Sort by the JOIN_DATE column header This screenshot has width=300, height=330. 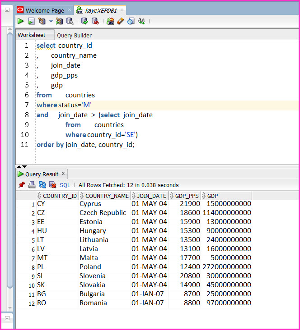click(x=150, y=196)
